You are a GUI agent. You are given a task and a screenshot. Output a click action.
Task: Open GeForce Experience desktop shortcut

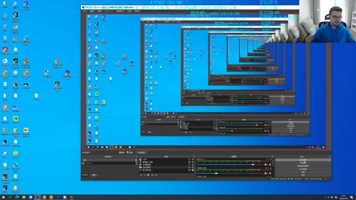16,62
